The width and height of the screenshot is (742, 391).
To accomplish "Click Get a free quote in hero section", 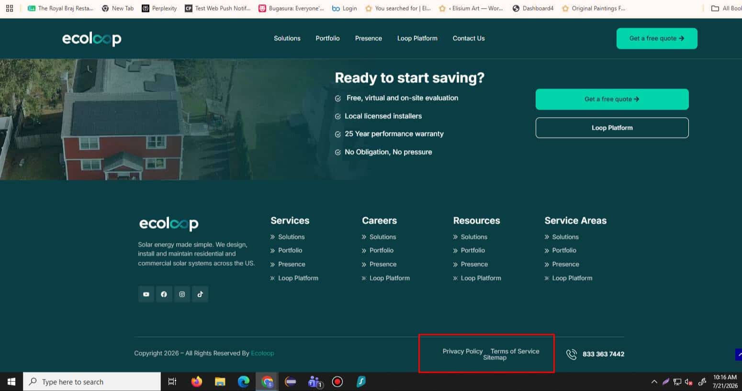I will 612,99.
